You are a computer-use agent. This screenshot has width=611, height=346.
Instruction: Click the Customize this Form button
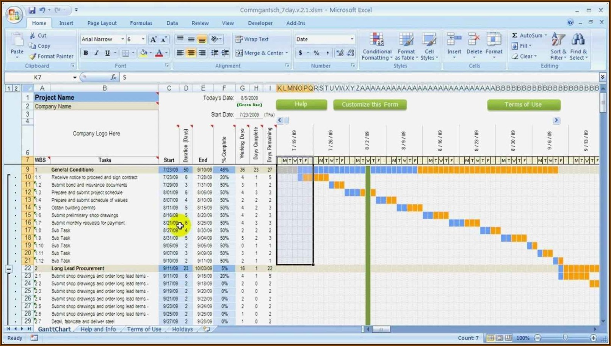click(370, 104)
